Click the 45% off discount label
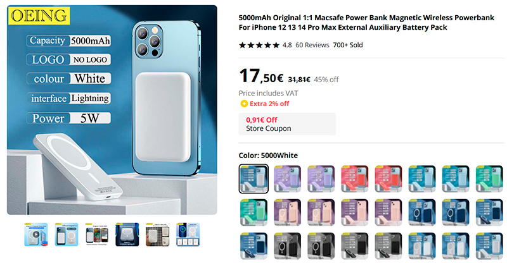The width and height of the screenshot is (507, 263). 326,80
